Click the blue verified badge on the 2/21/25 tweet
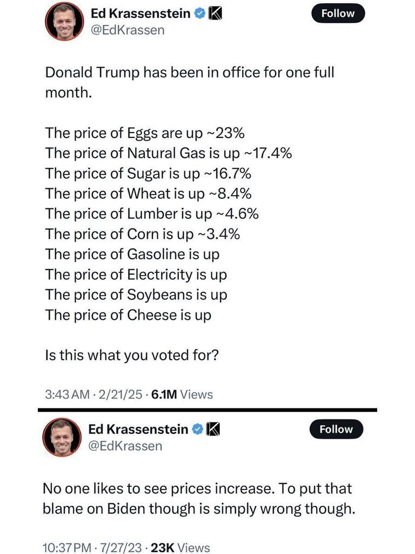415x554 pixels. pyautogui.click(x=200, y=14)
